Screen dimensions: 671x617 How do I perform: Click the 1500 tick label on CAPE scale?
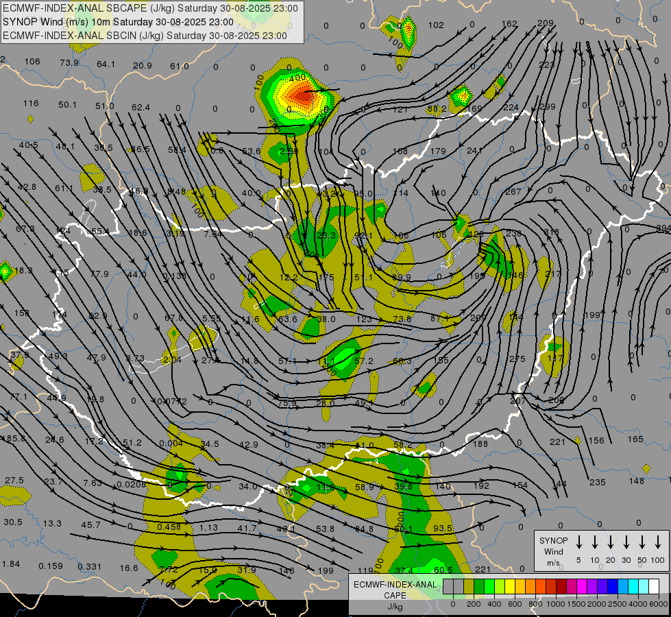(x=576, y=604)
